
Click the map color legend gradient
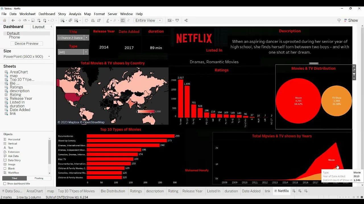point(146,112)
